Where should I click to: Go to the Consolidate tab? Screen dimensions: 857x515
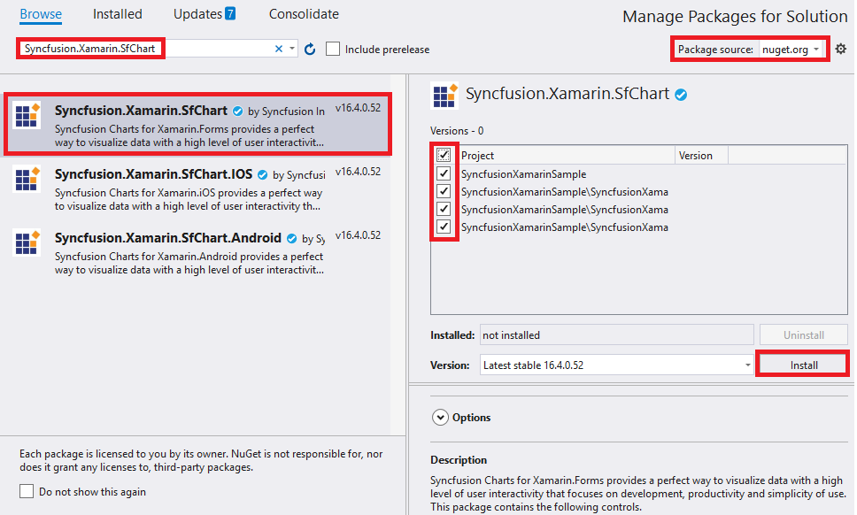tap(304, 14)
